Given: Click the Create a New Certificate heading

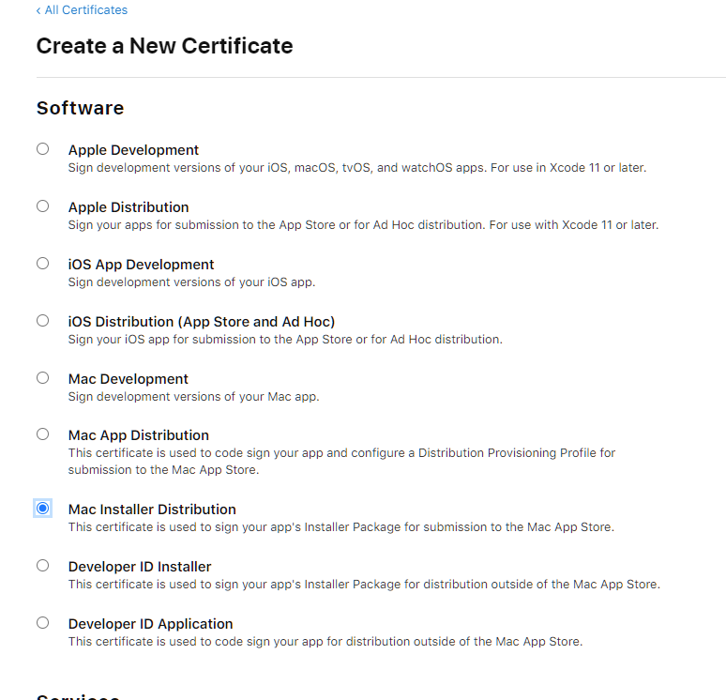Looking at the screenshot, I should pos(164,46).
